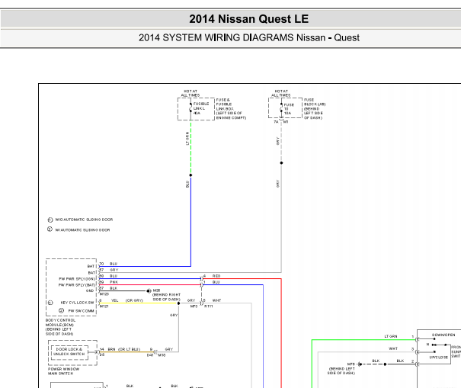Click the 'UP/CLOSE' switch position label

tap(439, 358)
